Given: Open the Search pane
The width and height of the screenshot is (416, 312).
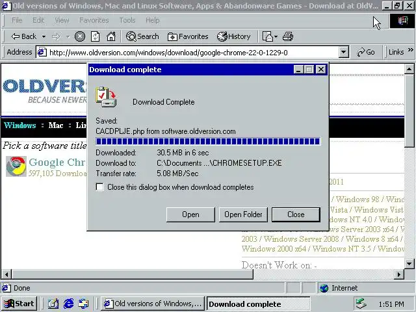Looking at the screenshot, I should point(142,36).
